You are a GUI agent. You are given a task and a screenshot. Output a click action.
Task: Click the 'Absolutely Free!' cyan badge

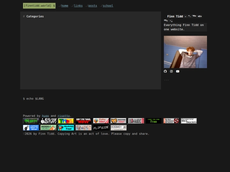pos(66,128)
